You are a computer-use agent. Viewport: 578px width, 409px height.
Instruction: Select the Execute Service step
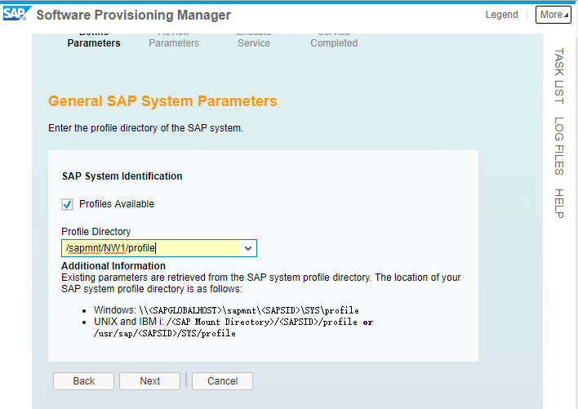click(254, 41)
